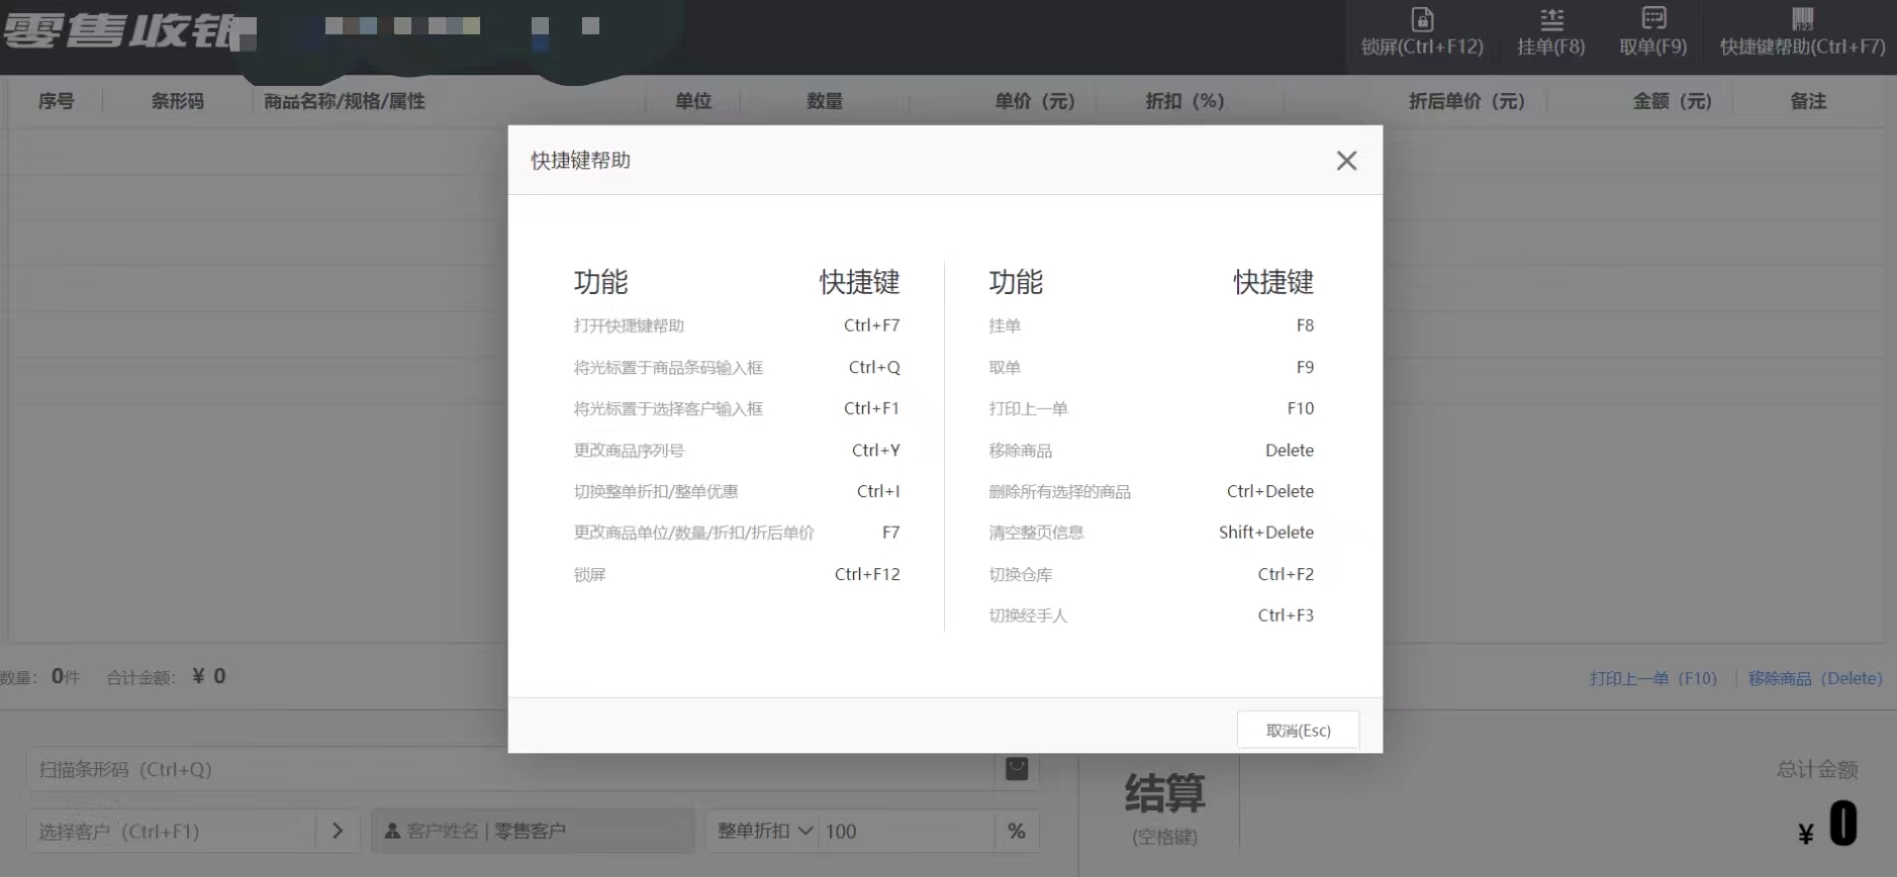1897x877 pixels.
Task: Click the 折后单价 (元) column header
Action: (1466, 101)
